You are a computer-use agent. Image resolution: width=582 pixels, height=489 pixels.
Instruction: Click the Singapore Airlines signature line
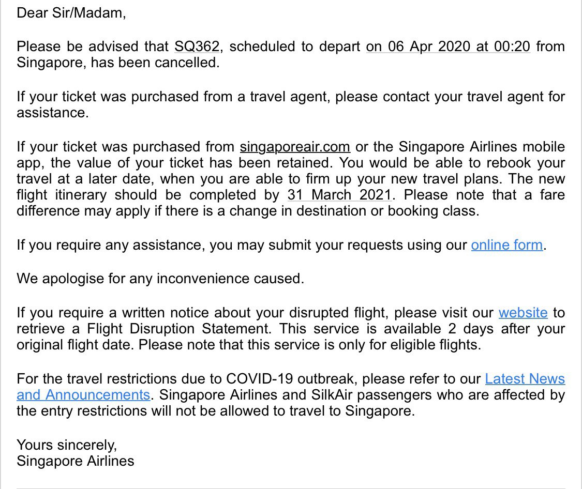(x=76, y=461)
